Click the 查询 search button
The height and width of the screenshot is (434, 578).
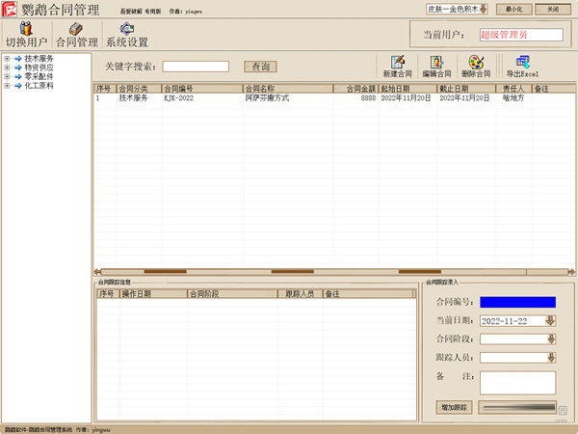click(x=261, y=67)
